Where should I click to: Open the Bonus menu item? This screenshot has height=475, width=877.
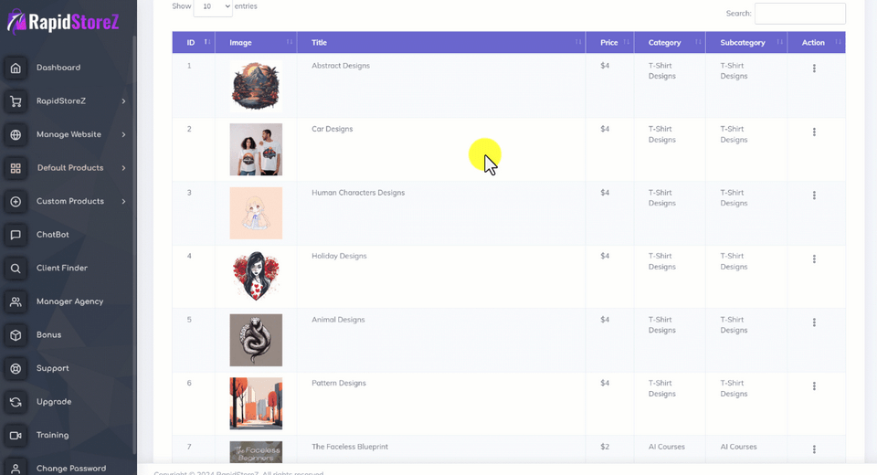coord(48,335)
